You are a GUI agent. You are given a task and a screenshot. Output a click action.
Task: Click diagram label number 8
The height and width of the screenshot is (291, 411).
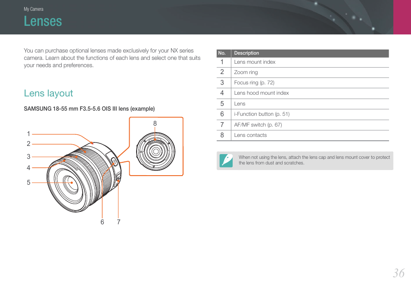[x=155, y=124]
